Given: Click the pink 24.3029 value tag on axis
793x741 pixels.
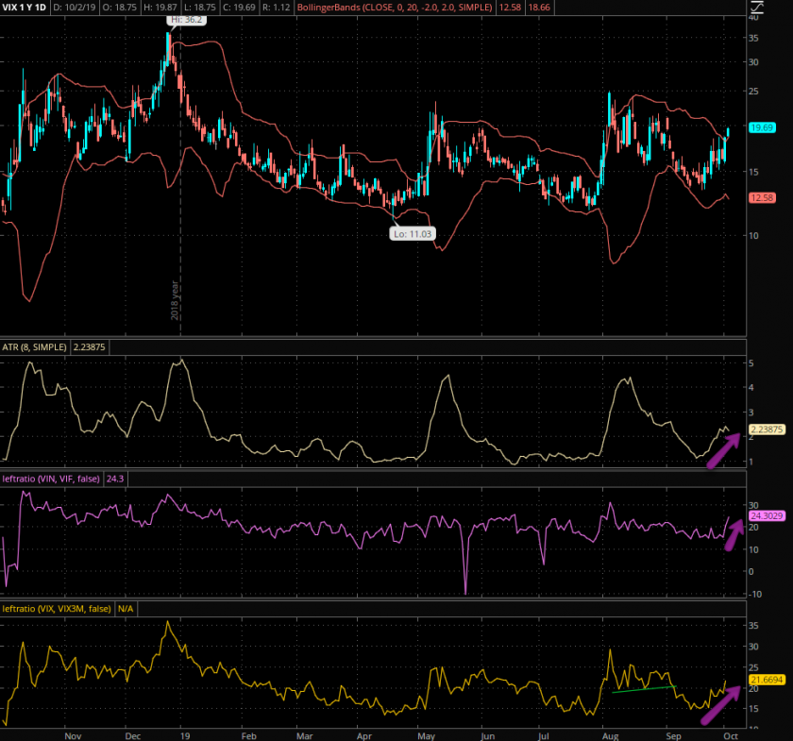Looking at the screenshot, I should [767, 516].
